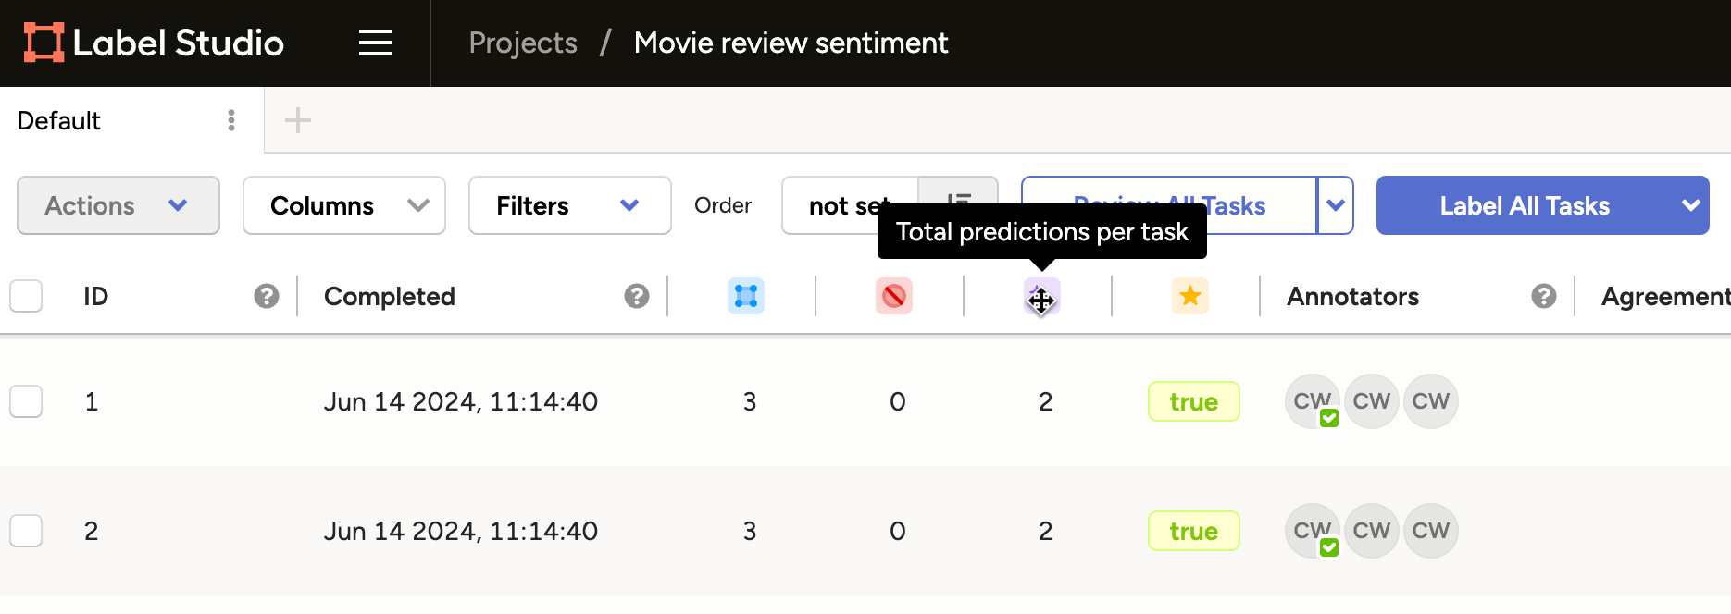Expand the Columns dropdown
This screenshot has height=614, width=1731.
343,205
